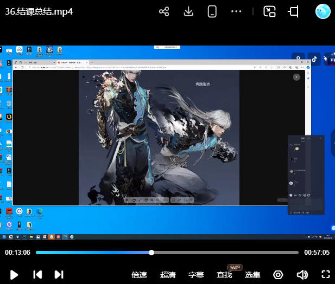
Task: Switch to the mini window player mode
Action: (x=269, y=11)
